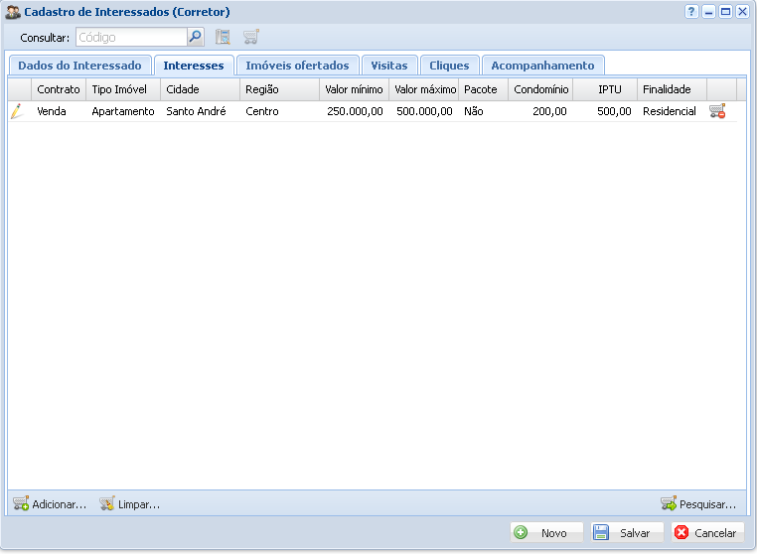This screenshot has width=757, height=554.
Task: Click the report icon next to search
Action: coord(223,38)
